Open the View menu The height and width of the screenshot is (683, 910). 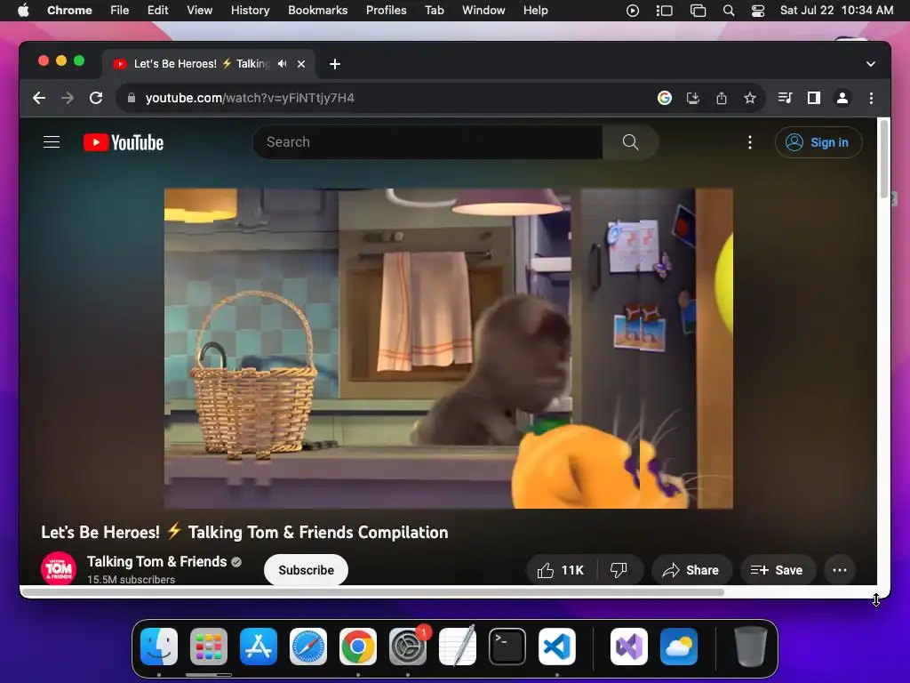(199, 11)
